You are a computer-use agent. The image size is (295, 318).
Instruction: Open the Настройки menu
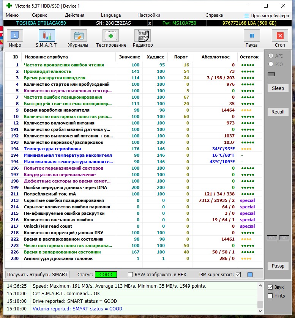(x=149, y=15)
